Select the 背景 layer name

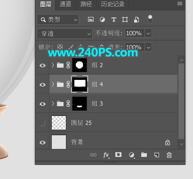(x=77, y=142)
